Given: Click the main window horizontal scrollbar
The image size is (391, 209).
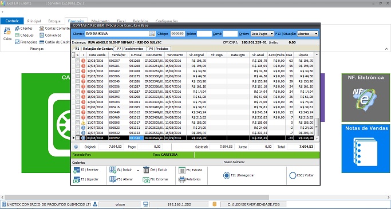Looking at the screenshot, I should coord(137,198).
